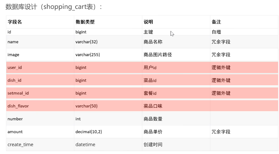Click the 商品图片路径 description cell
Viewport: 279px width, 154px height.
click(158, 55)
